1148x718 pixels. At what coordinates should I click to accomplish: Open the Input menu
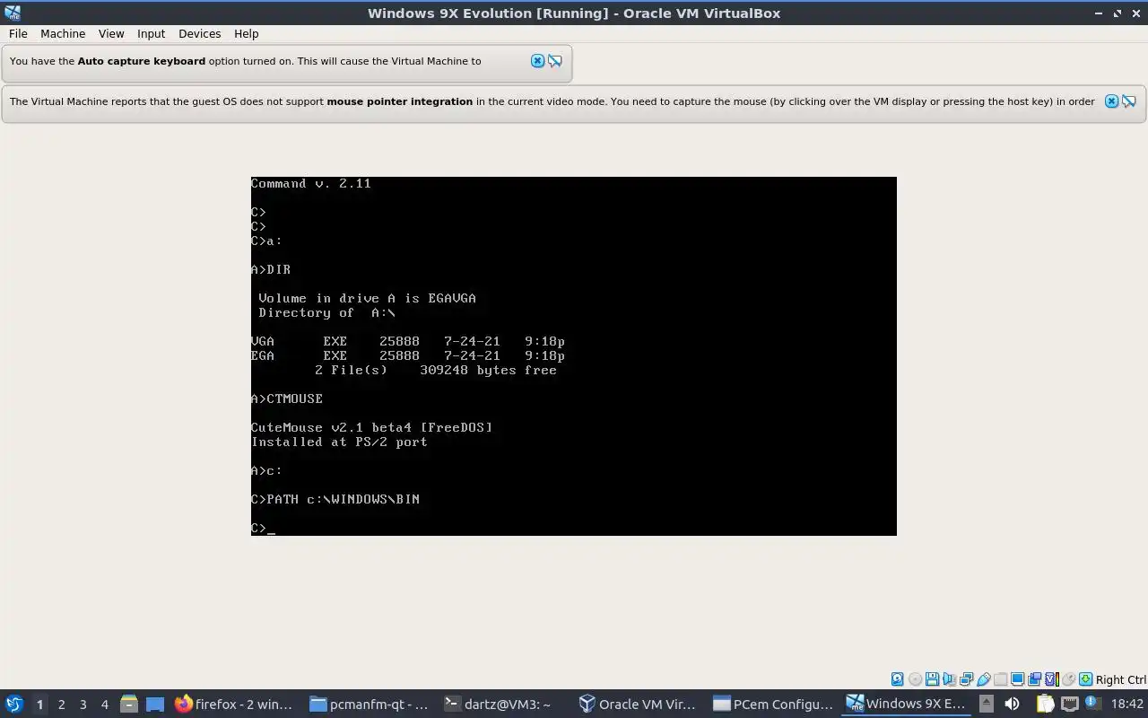pyautogui.click(x=151, y=33)
